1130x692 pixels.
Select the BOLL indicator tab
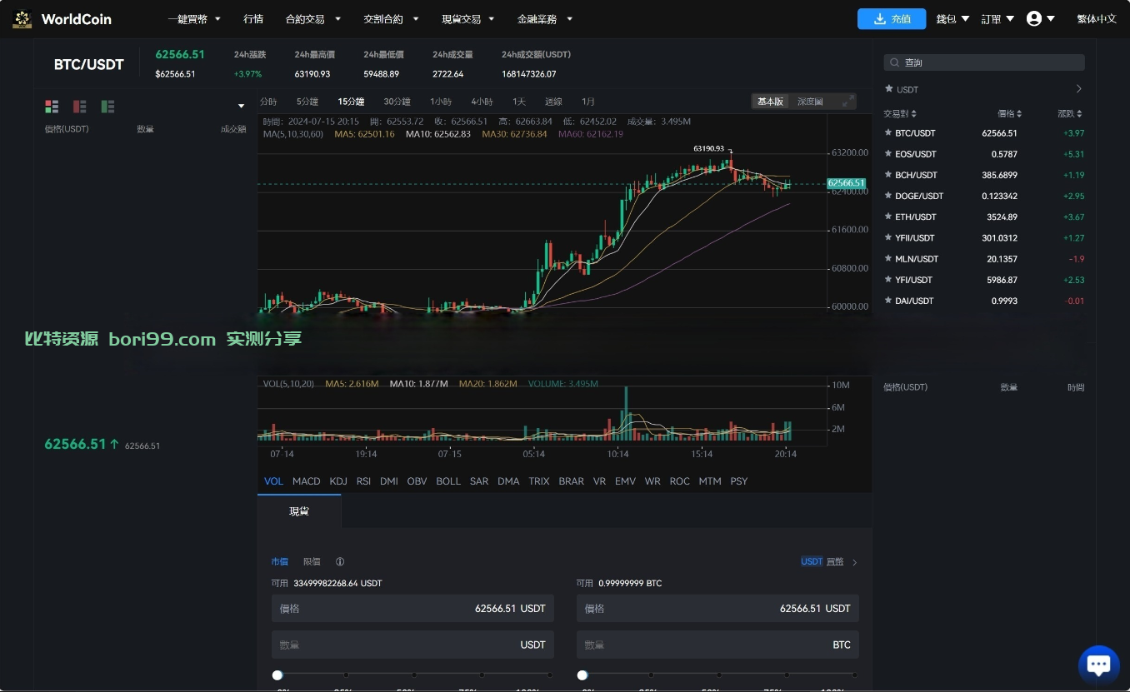click(x=448, y=481)
